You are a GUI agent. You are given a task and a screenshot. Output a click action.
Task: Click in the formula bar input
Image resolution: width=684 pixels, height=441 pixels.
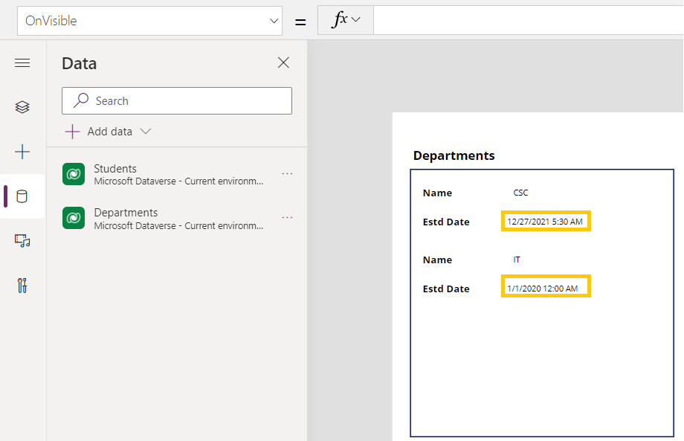tap(528, 21)
